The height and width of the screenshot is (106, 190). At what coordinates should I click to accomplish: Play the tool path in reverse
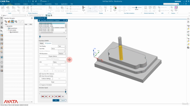click(49, 96)
